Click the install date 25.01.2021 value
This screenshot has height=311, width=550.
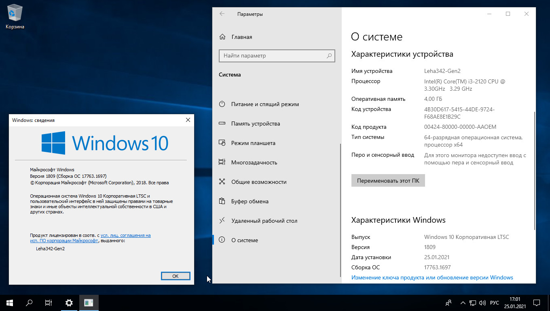[437, 257]
